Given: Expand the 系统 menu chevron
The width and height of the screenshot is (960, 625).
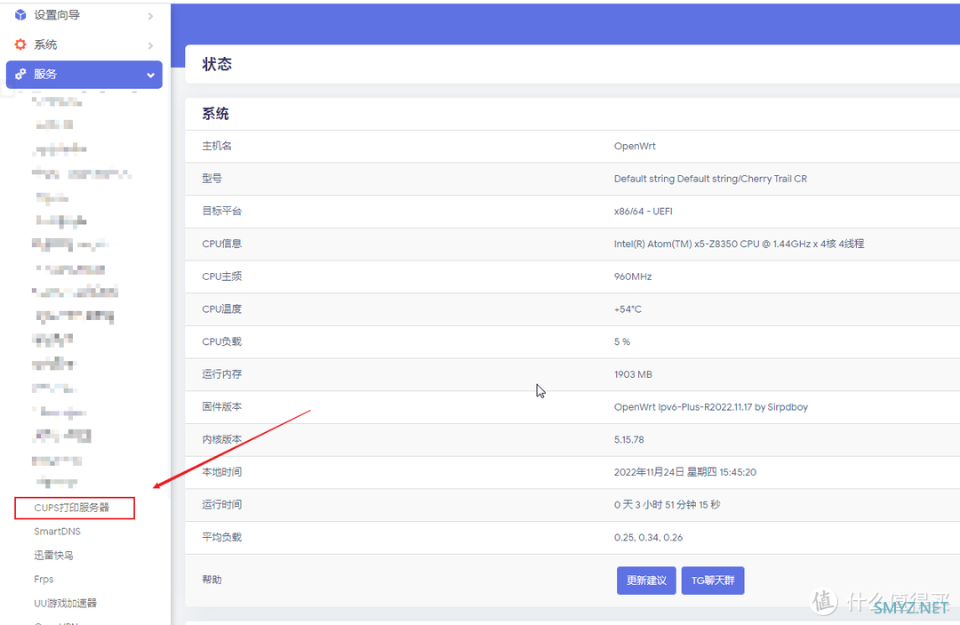Looking at the screenshot, I should pyautogui.click(x=150, y=45).
